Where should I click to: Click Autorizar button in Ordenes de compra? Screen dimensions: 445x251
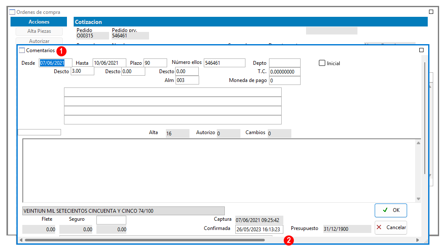pyautogui.click(x=39, y=41)
